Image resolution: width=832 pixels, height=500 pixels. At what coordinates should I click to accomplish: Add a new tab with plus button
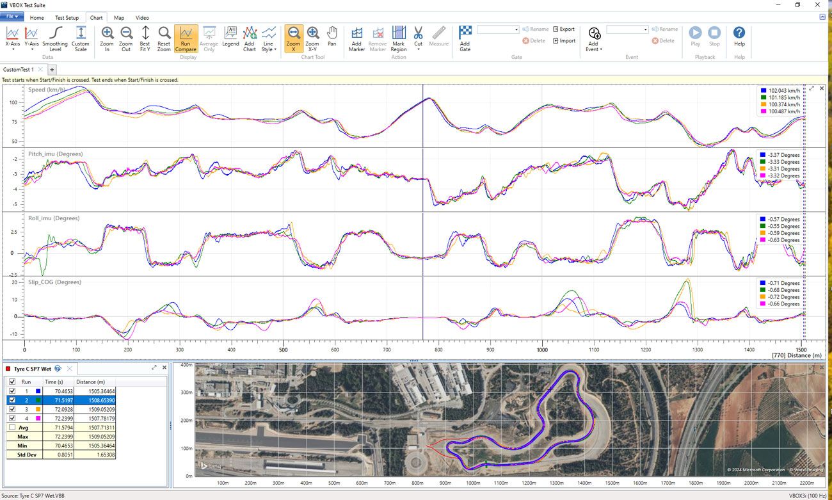pyautogui.click(x=52, y=69)
